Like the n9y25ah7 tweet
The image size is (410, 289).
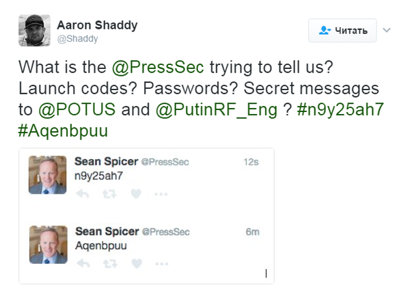[x=135, y=194]
